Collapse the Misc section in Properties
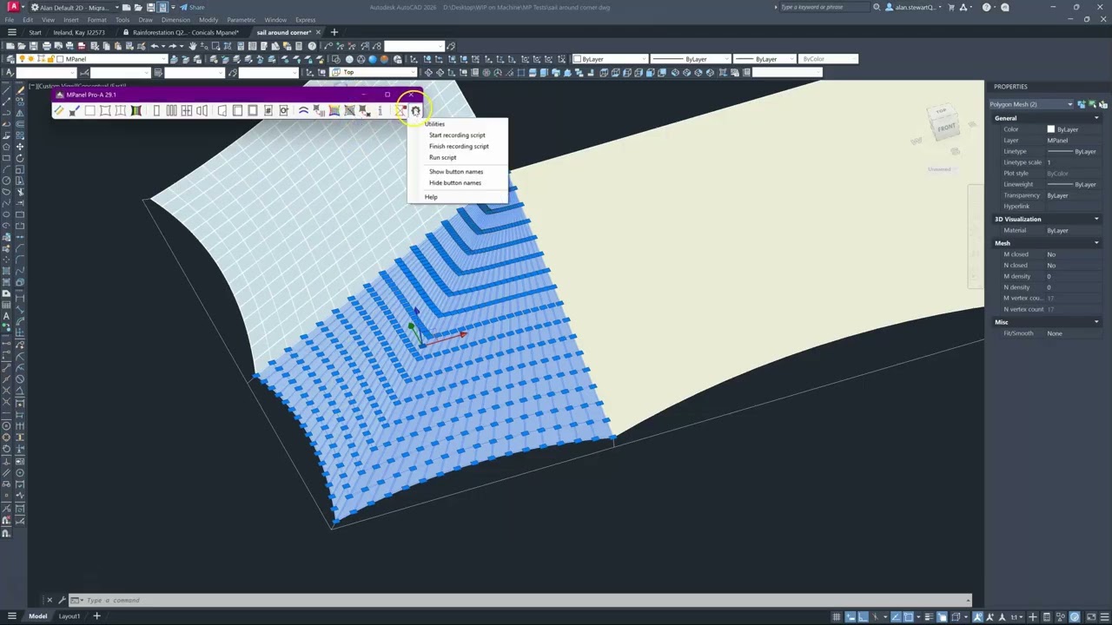Viewport: 1112px width, 625px height. click(1096, 322)
